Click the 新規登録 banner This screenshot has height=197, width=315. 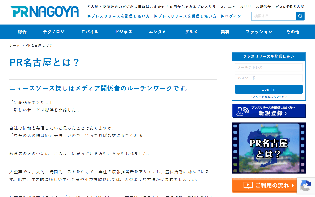[269, 111]
